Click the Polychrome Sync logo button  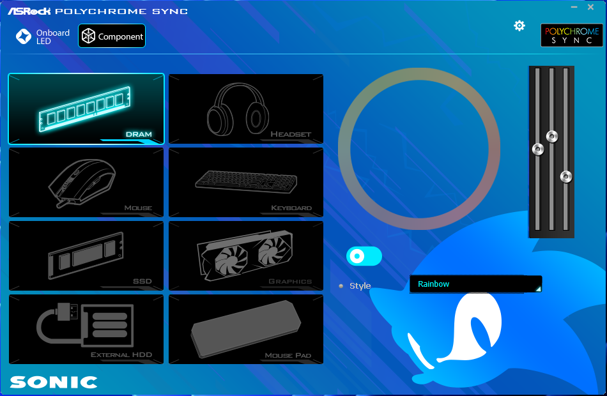572,35
